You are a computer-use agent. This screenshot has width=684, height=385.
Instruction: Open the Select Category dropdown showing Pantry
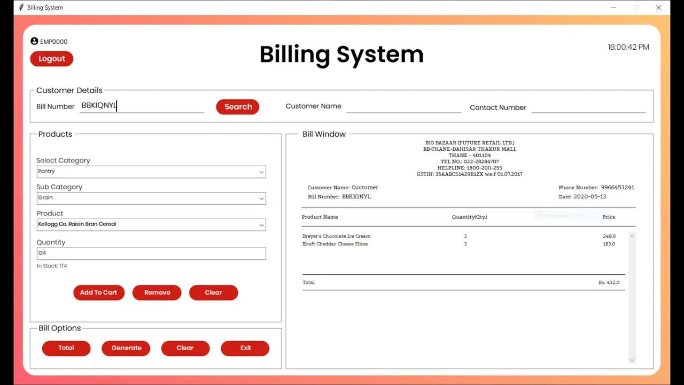pos(151,172)
